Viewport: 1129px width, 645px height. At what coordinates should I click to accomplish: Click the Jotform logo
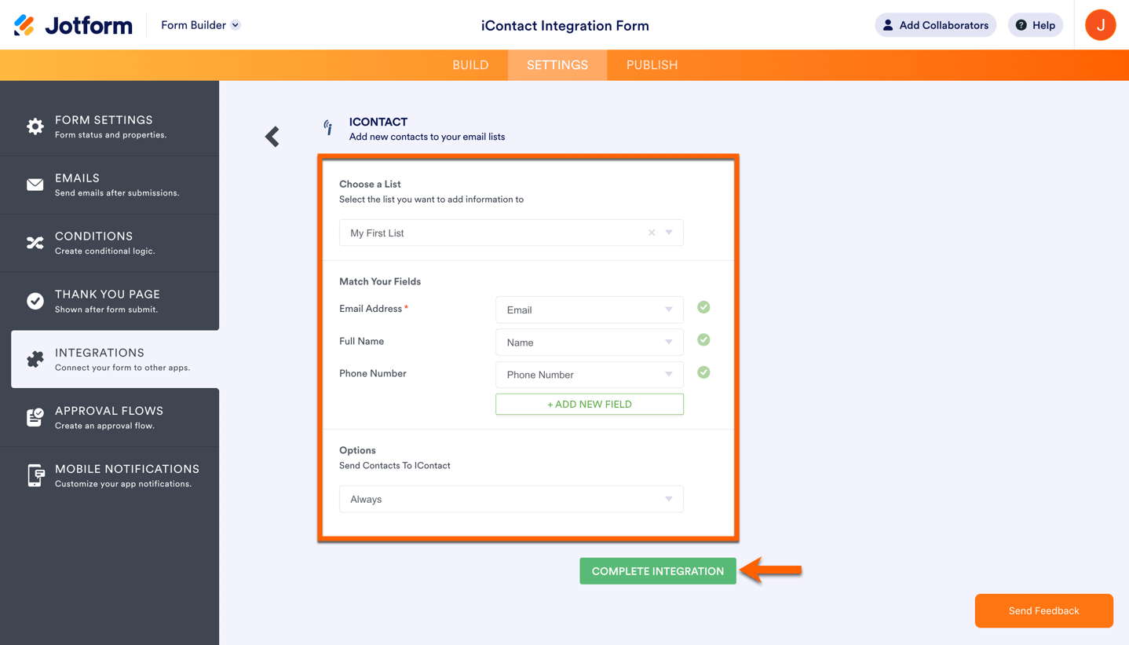point(73,25)
